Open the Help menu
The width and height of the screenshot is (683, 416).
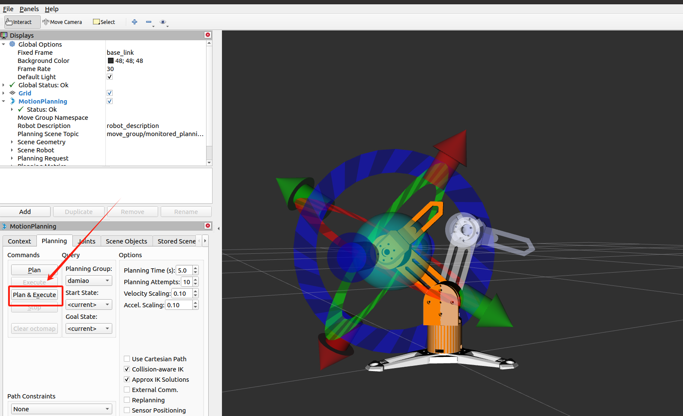(51, 9)
